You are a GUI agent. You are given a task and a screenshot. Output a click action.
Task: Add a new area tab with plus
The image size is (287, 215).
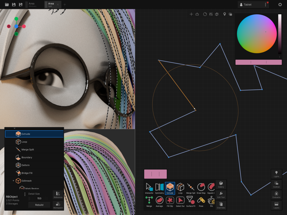tap(65, 4)
